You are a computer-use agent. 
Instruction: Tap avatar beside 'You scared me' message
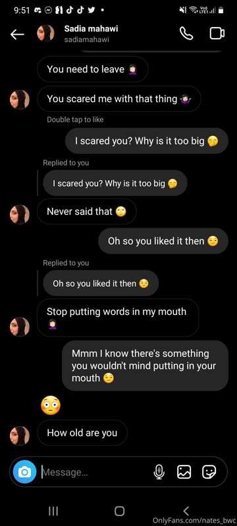coord(20,100)
